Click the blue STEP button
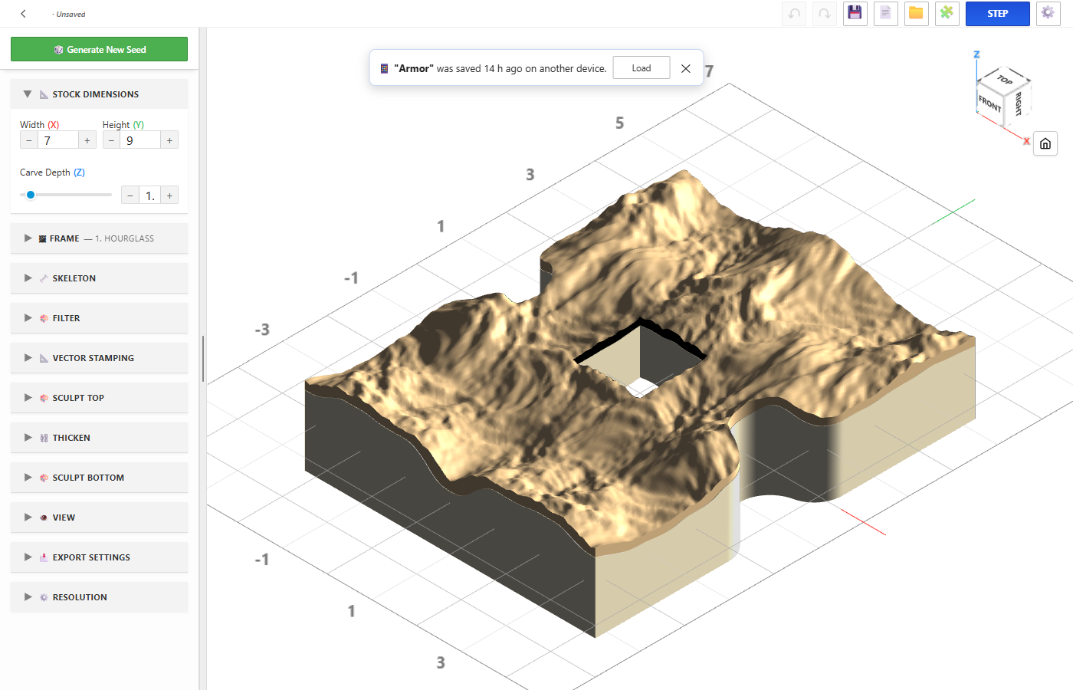 tap(997, 13)
